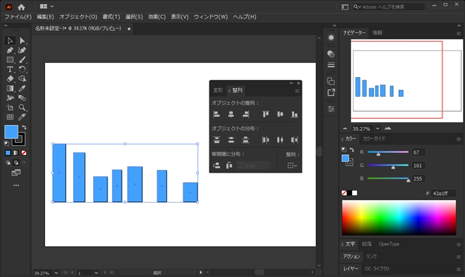Select the Eraser tool
The width and height of the screenshot is (465, 277).
pyautogui.click(x=10, y=78)
